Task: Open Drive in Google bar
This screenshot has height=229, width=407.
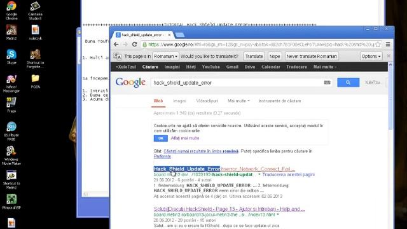Action: (250, 67)
